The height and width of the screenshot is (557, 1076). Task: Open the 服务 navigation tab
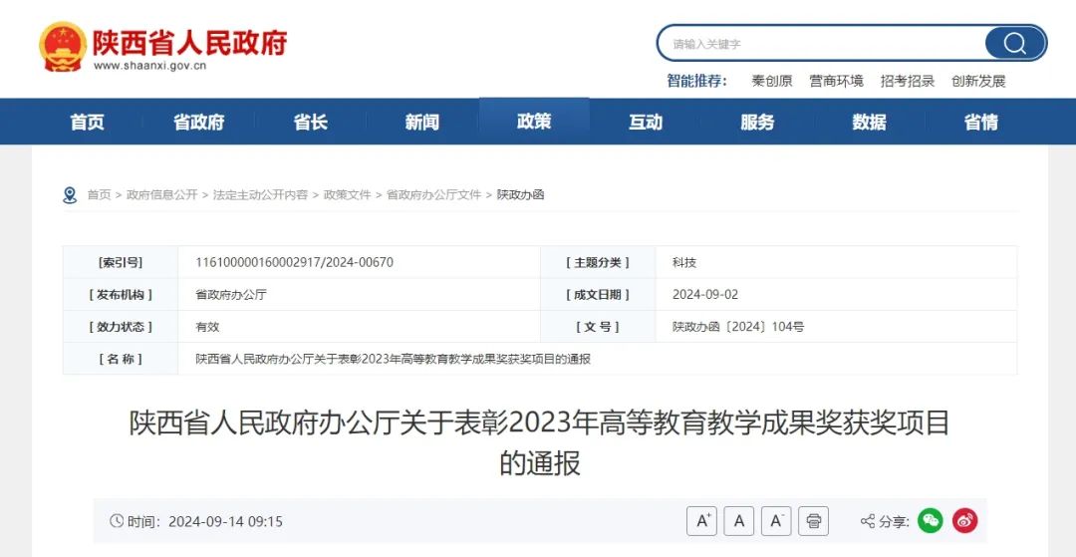757,123
